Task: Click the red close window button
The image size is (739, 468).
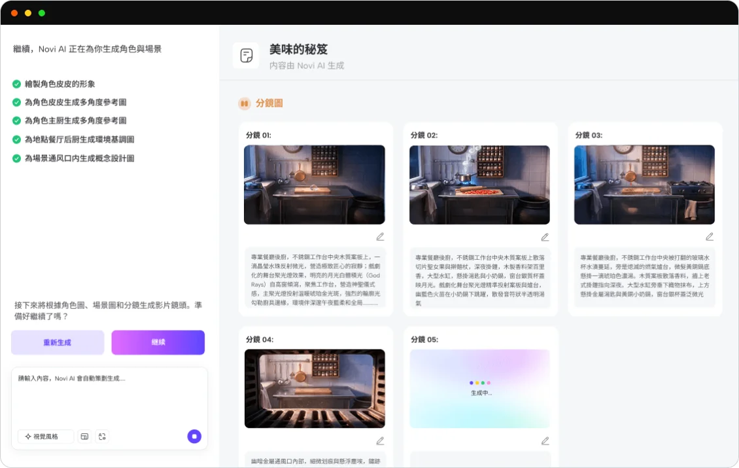Action: point(14,13)
